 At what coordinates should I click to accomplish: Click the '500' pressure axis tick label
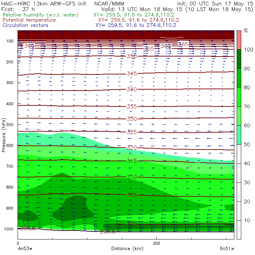point(10,125)
